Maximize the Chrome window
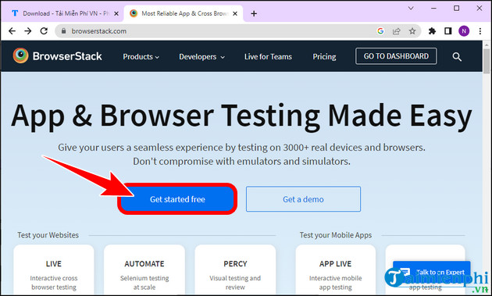492x296 pixels. coord(457,8)
